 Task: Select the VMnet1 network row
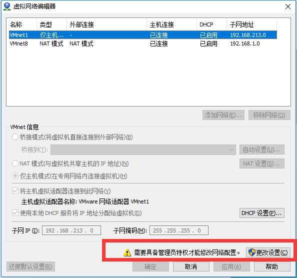tap(143, 35)
